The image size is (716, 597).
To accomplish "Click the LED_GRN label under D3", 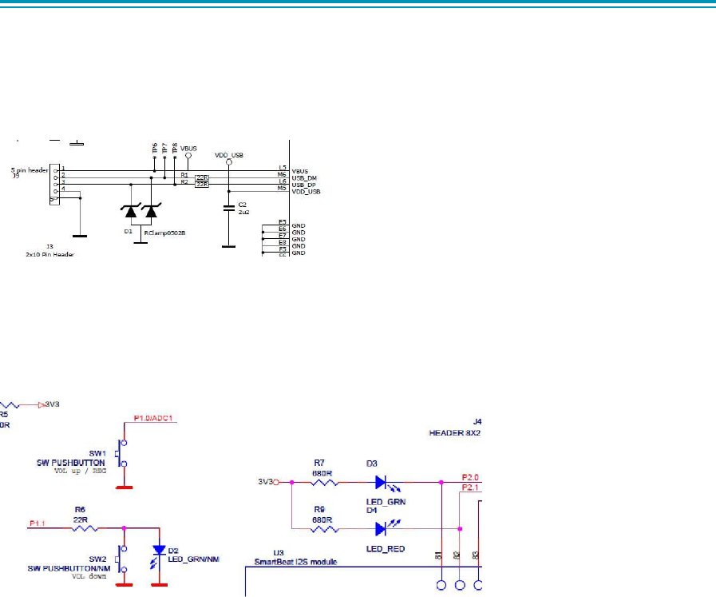I will click(386, 502).
